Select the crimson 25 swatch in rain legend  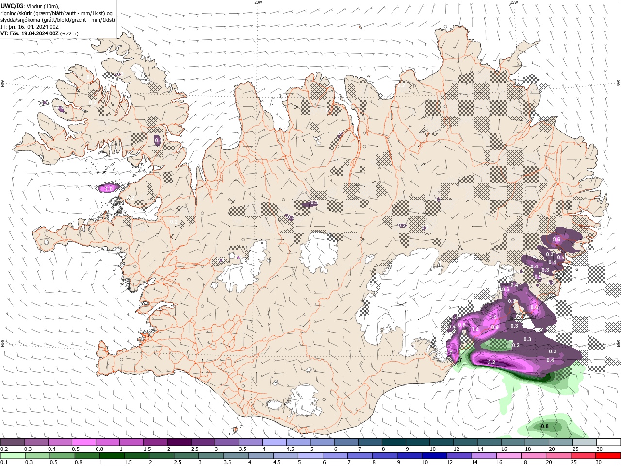click(583, 456)
